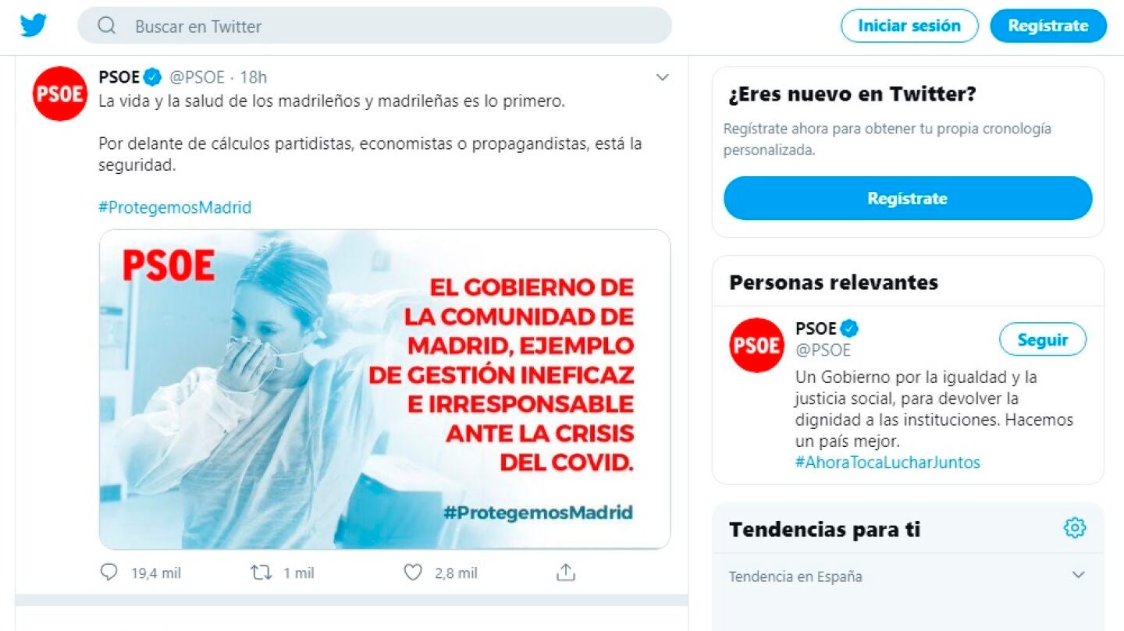1124x631 pixels.
Task: Retweet the PSOE tweet
Action: [x=261, y=573]
